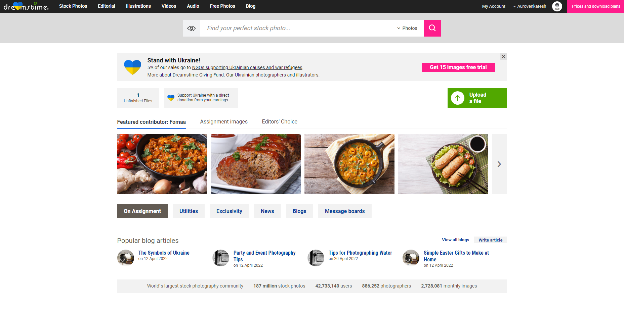
Task: Open the meatloaf with ketchup thumbnail
Action: click(x=256, y=164)
